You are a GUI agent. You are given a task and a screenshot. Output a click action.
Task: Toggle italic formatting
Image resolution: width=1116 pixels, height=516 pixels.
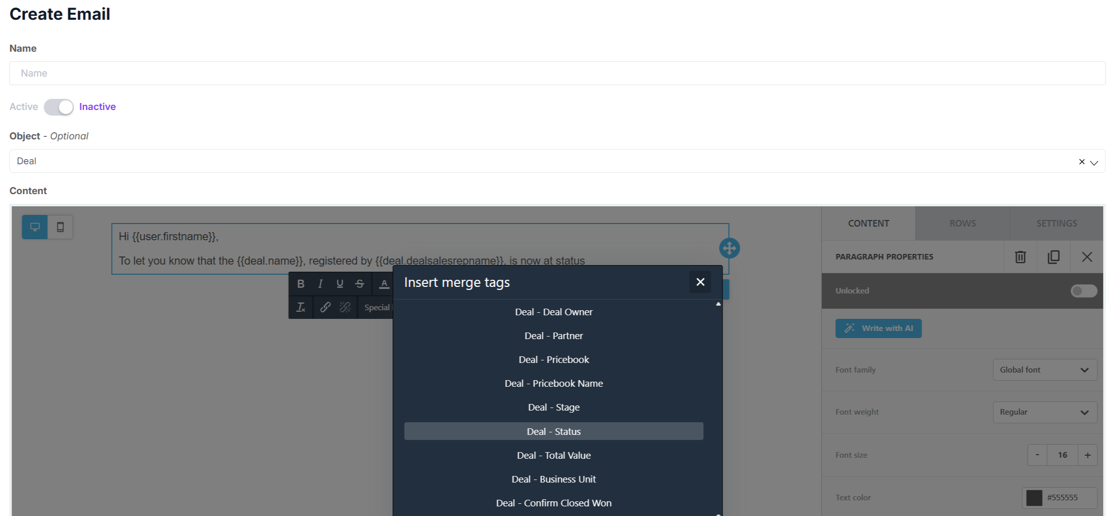[320, 284]
